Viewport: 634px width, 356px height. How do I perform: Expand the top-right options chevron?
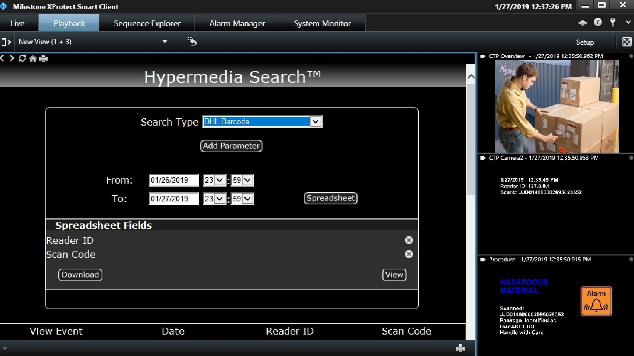[628, 22]
